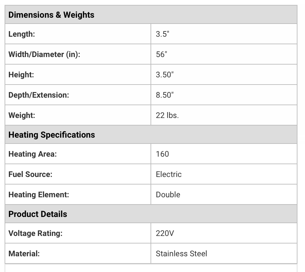Image resolution: width=305 pixels, height=272 pixels.
Task: Select the Depth/Extension label
Action: pos(39,95)
